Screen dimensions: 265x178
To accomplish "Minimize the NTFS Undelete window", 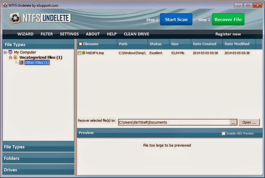I will (238, 6).
